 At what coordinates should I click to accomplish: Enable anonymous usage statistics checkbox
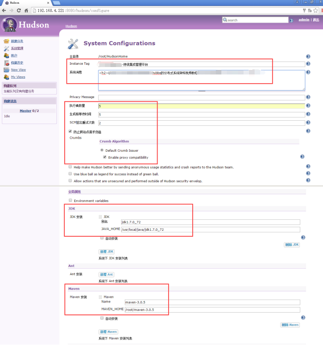(70, 167)
